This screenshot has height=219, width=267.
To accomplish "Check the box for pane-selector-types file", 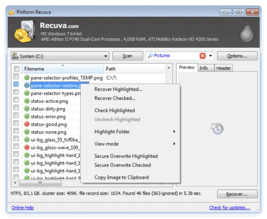I will pos(16,92).
